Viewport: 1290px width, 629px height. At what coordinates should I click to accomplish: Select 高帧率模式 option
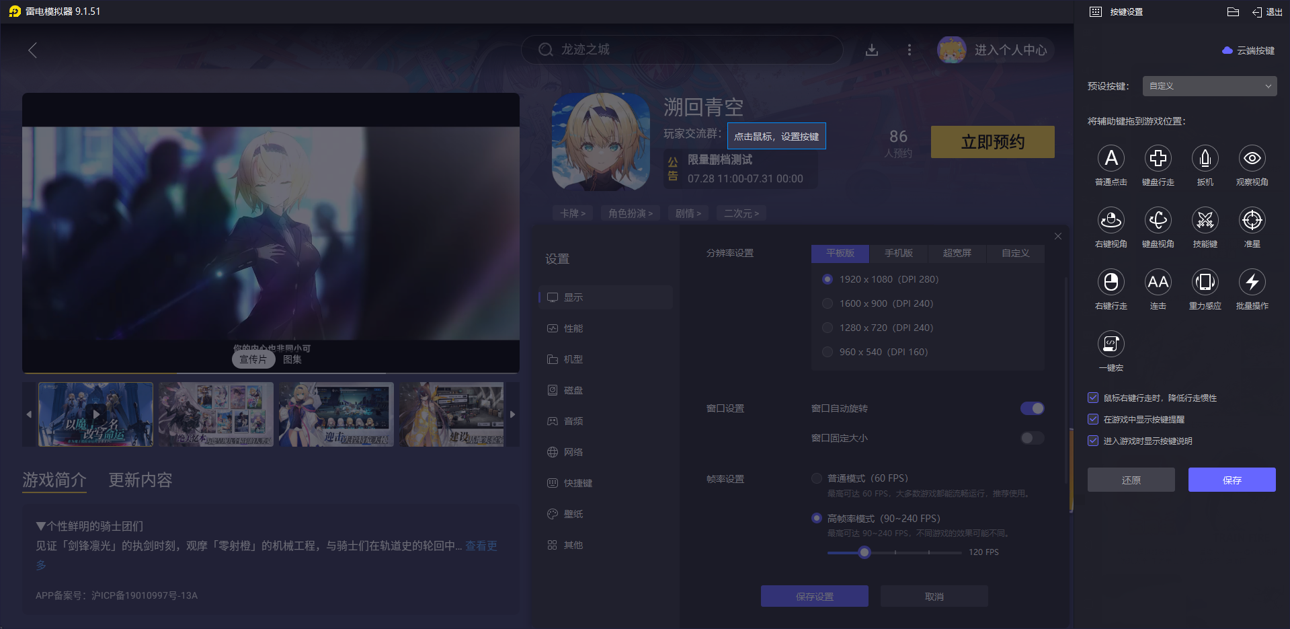[817, 518]
